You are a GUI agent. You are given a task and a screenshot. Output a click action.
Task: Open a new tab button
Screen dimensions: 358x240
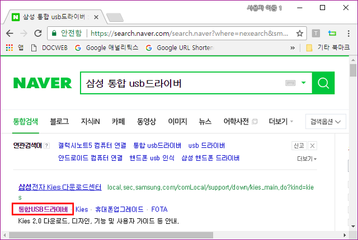click(x=115, y=17)
